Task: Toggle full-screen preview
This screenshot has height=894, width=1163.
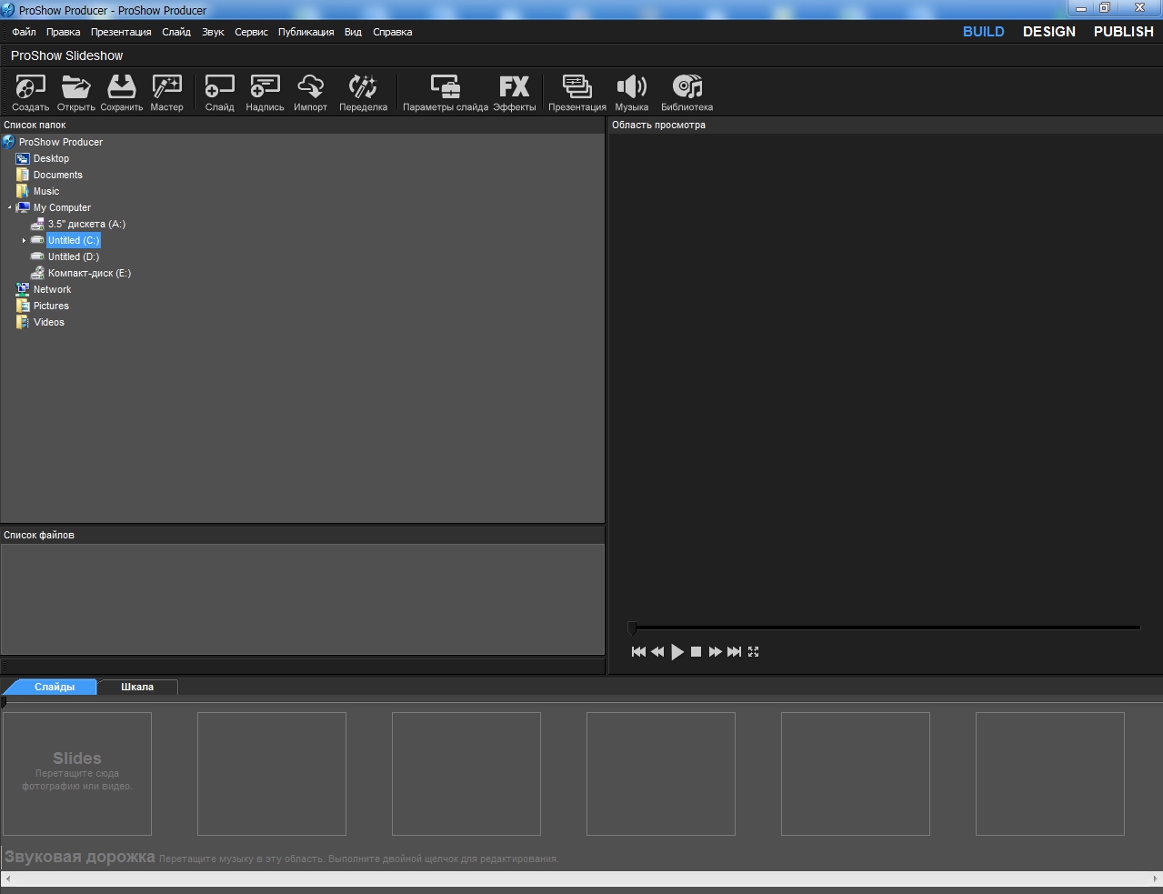Action: coord(753,651)
